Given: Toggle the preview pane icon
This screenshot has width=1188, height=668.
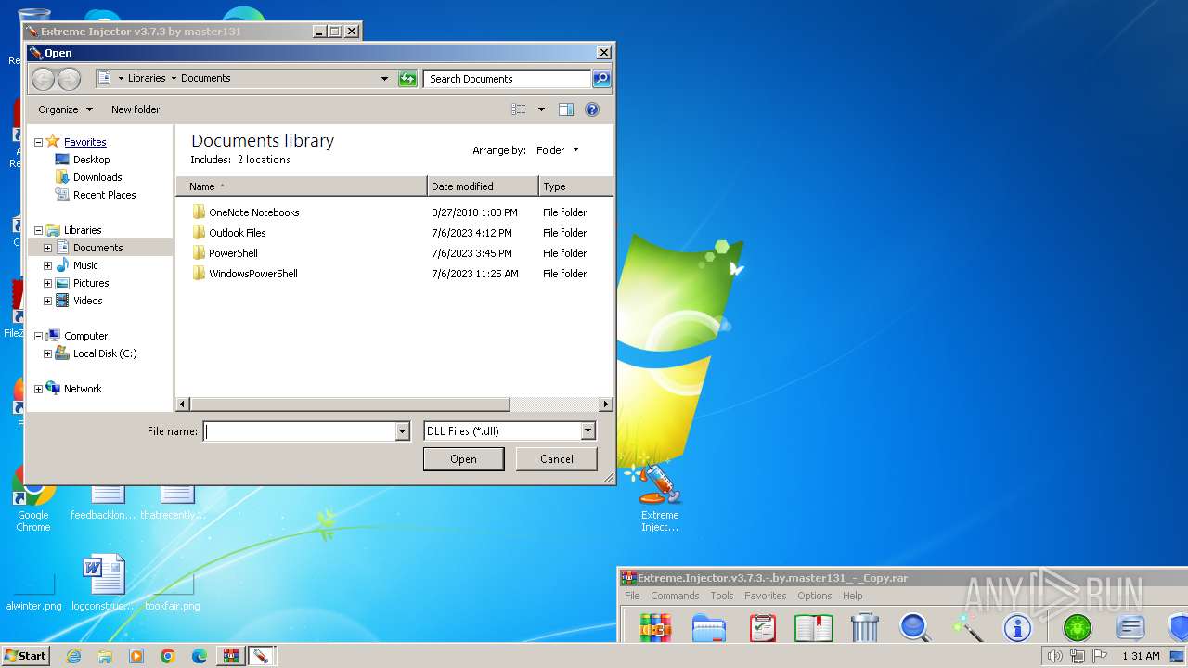Looking at the screenshot, I should pos(566,109).
